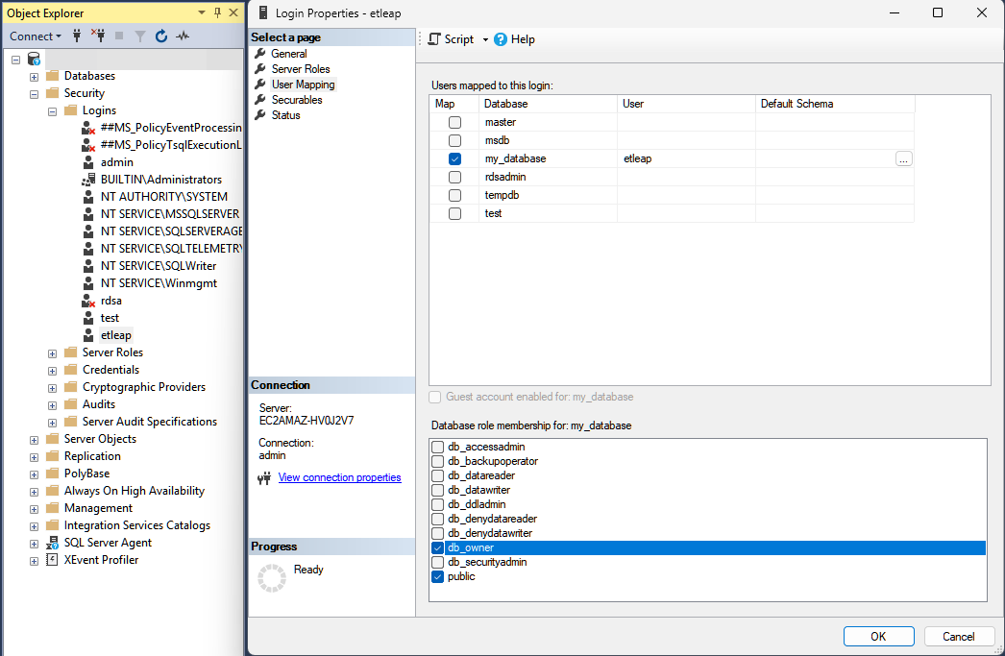Viewport: 1005px width, 656px height.
Task: Click the Script toolbar icon
Action: (435, 39)
